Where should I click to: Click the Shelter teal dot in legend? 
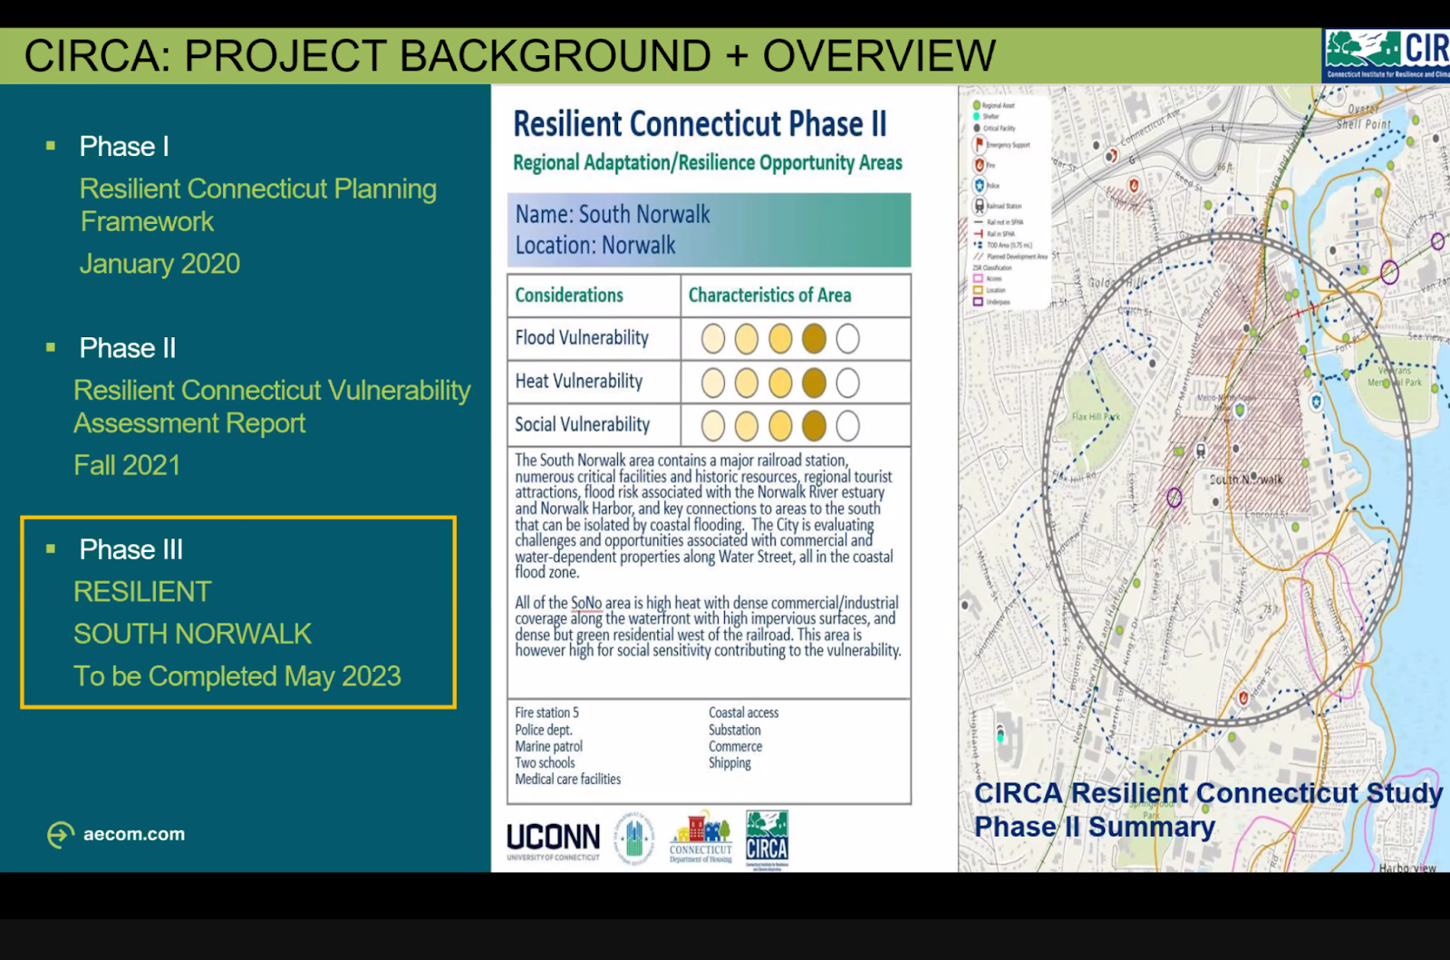[x=977, y=116]
